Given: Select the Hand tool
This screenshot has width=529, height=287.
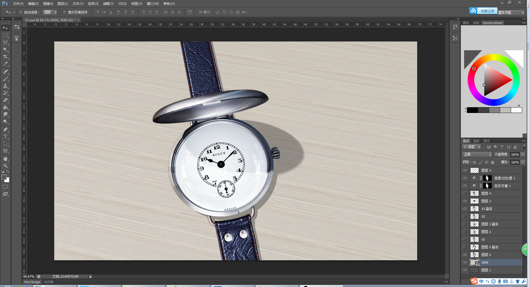Looking at the screenshot, I should click(6, 159).
